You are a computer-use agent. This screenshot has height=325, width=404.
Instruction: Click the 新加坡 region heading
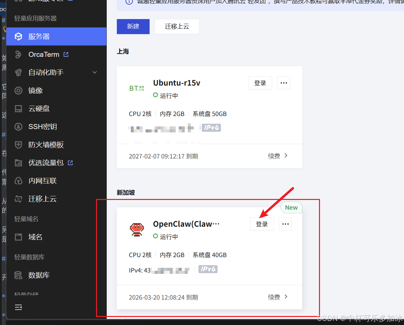tap(126, 193)
